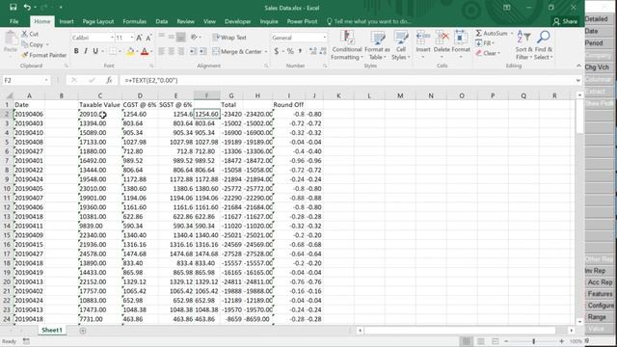
Task: Switch to the Formulas tab
Action: click(134, 21)
